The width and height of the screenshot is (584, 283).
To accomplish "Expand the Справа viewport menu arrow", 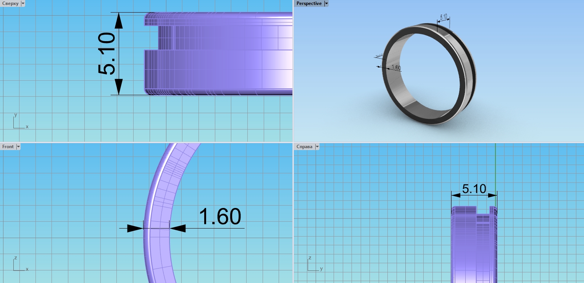I will pyautogui.click(x=317, y=147).
